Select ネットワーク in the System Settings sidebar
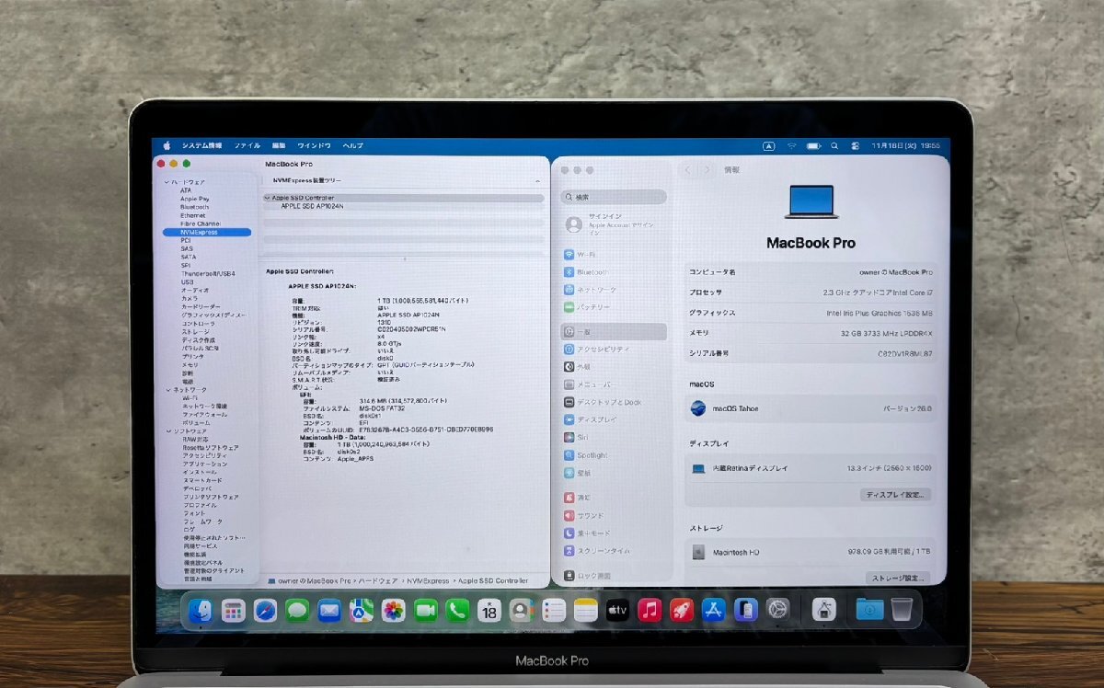Image resolution: width=1104 pixels, height=688 pixels. [614, 290]
